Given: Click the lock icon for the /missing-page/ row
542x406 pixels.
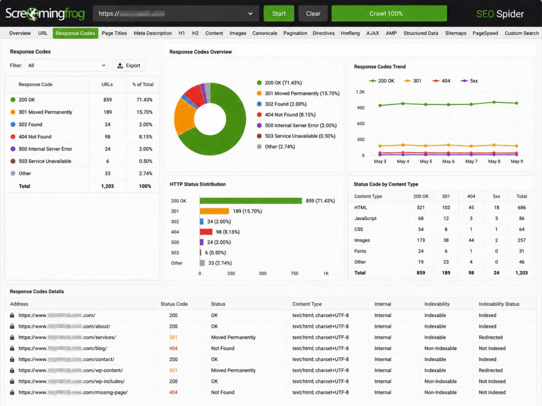Looking at the screenshot, I should coord(12,392).
